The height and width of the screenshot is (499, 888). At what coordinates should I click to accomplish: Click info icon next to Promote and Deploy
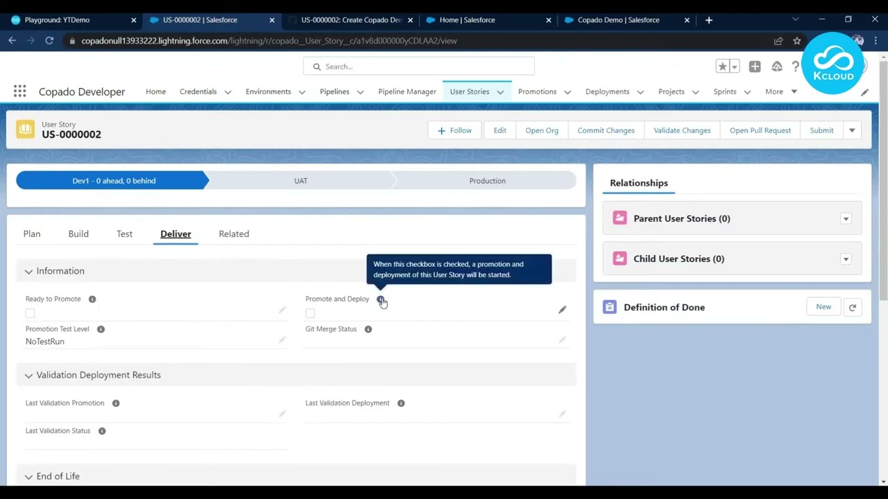coord(380,299)
